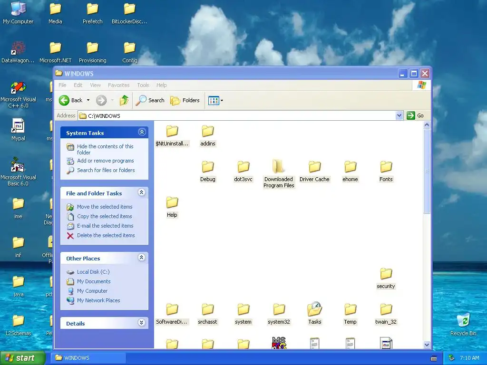Image resolution: width=487 pixels, height=365 pixels.
Task: Click the scrollbar down arrow in WINDOWS
Action: click(x=427, y=345)
